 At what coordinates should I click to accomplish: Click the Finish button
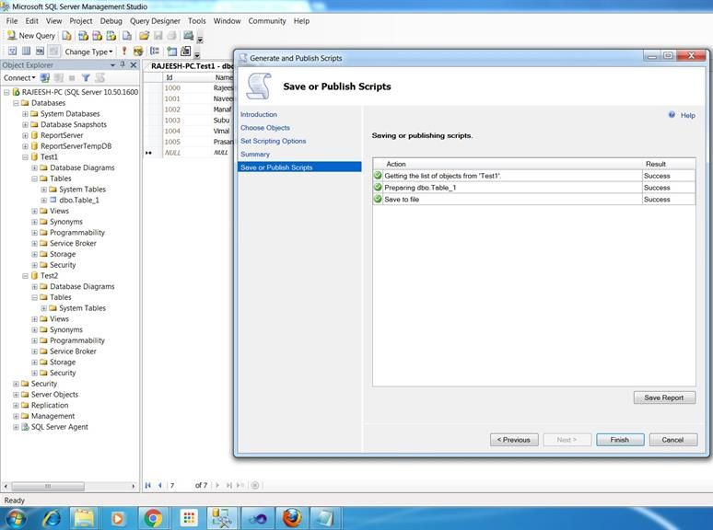tap(620, 440)
